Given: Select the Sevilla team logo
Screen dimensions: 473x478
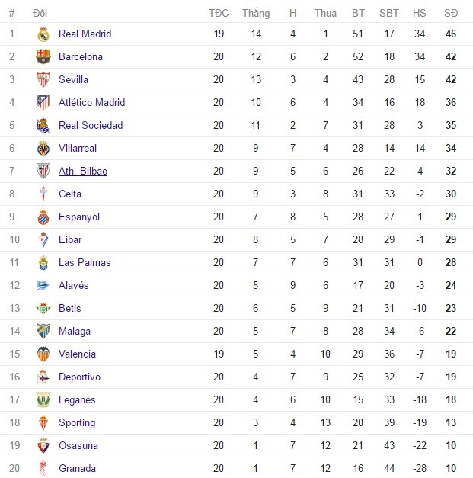Looking at the screenshot, I should (x=43, y=79).
